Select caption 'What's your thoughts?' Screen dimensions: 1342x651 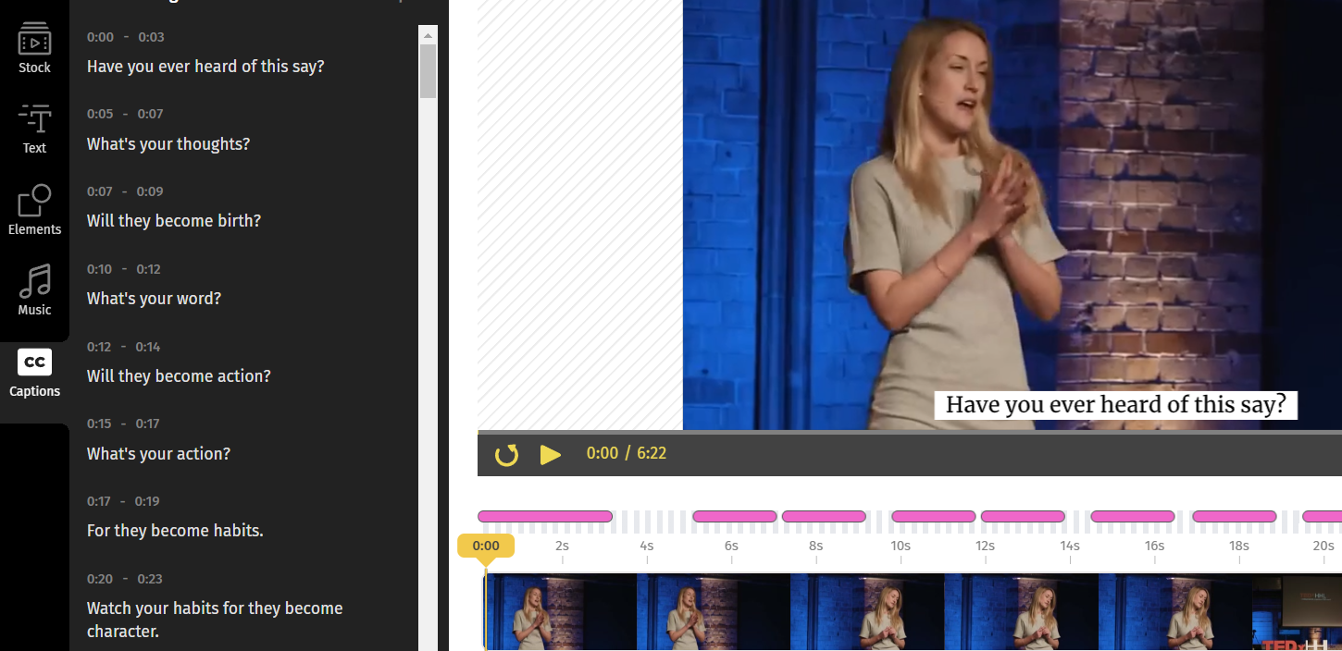(x=168, y=144)
